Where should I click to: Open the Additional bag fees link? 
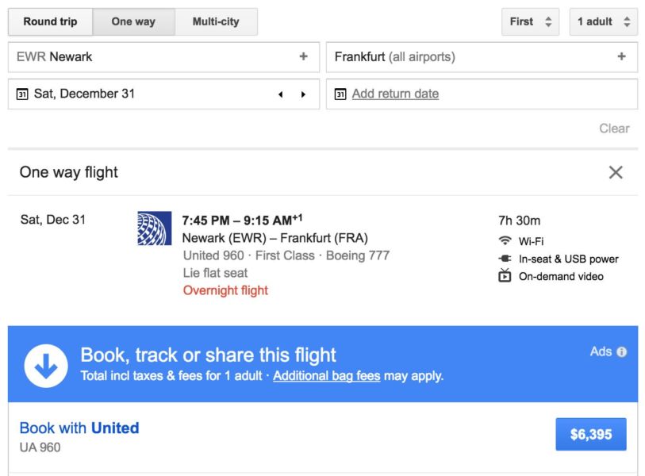(326, 376)
